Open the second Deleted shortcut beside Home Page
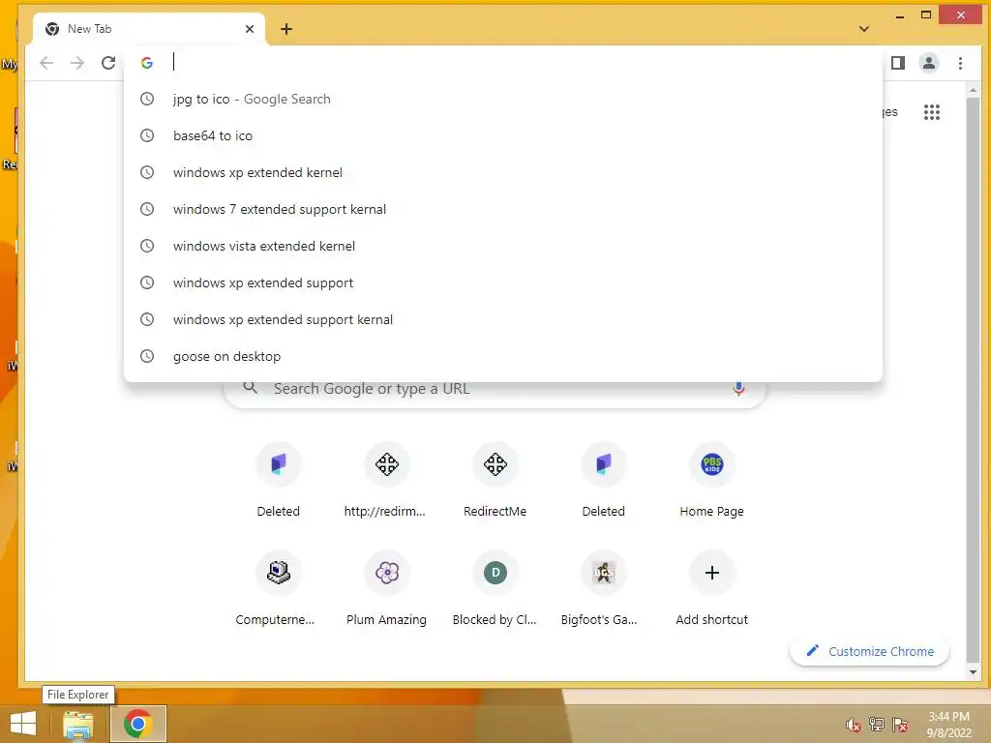This screenshot has width=991, height=743. (603, 480)
